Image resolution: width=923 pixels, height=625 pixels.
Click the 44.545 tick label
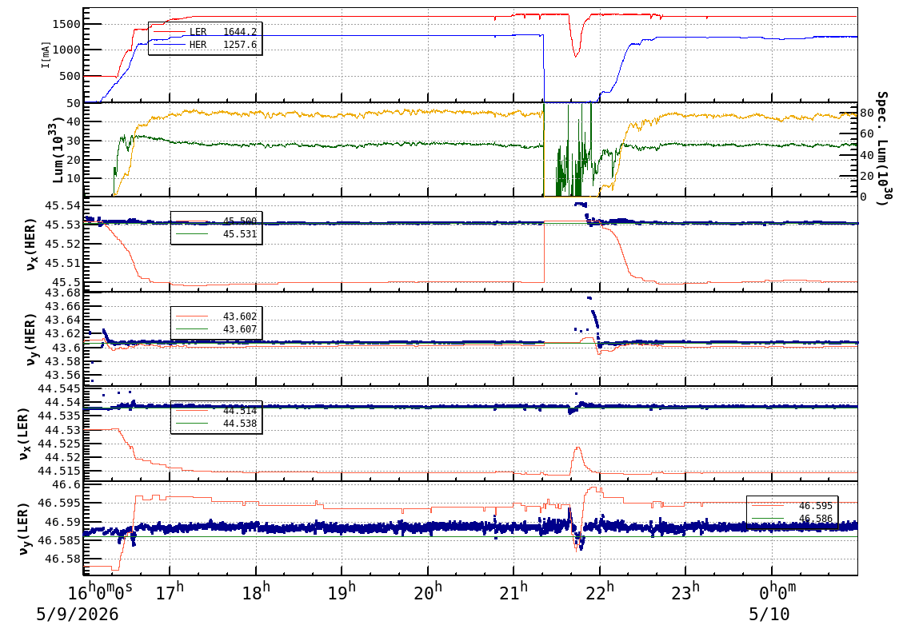[x=59, y=388]
